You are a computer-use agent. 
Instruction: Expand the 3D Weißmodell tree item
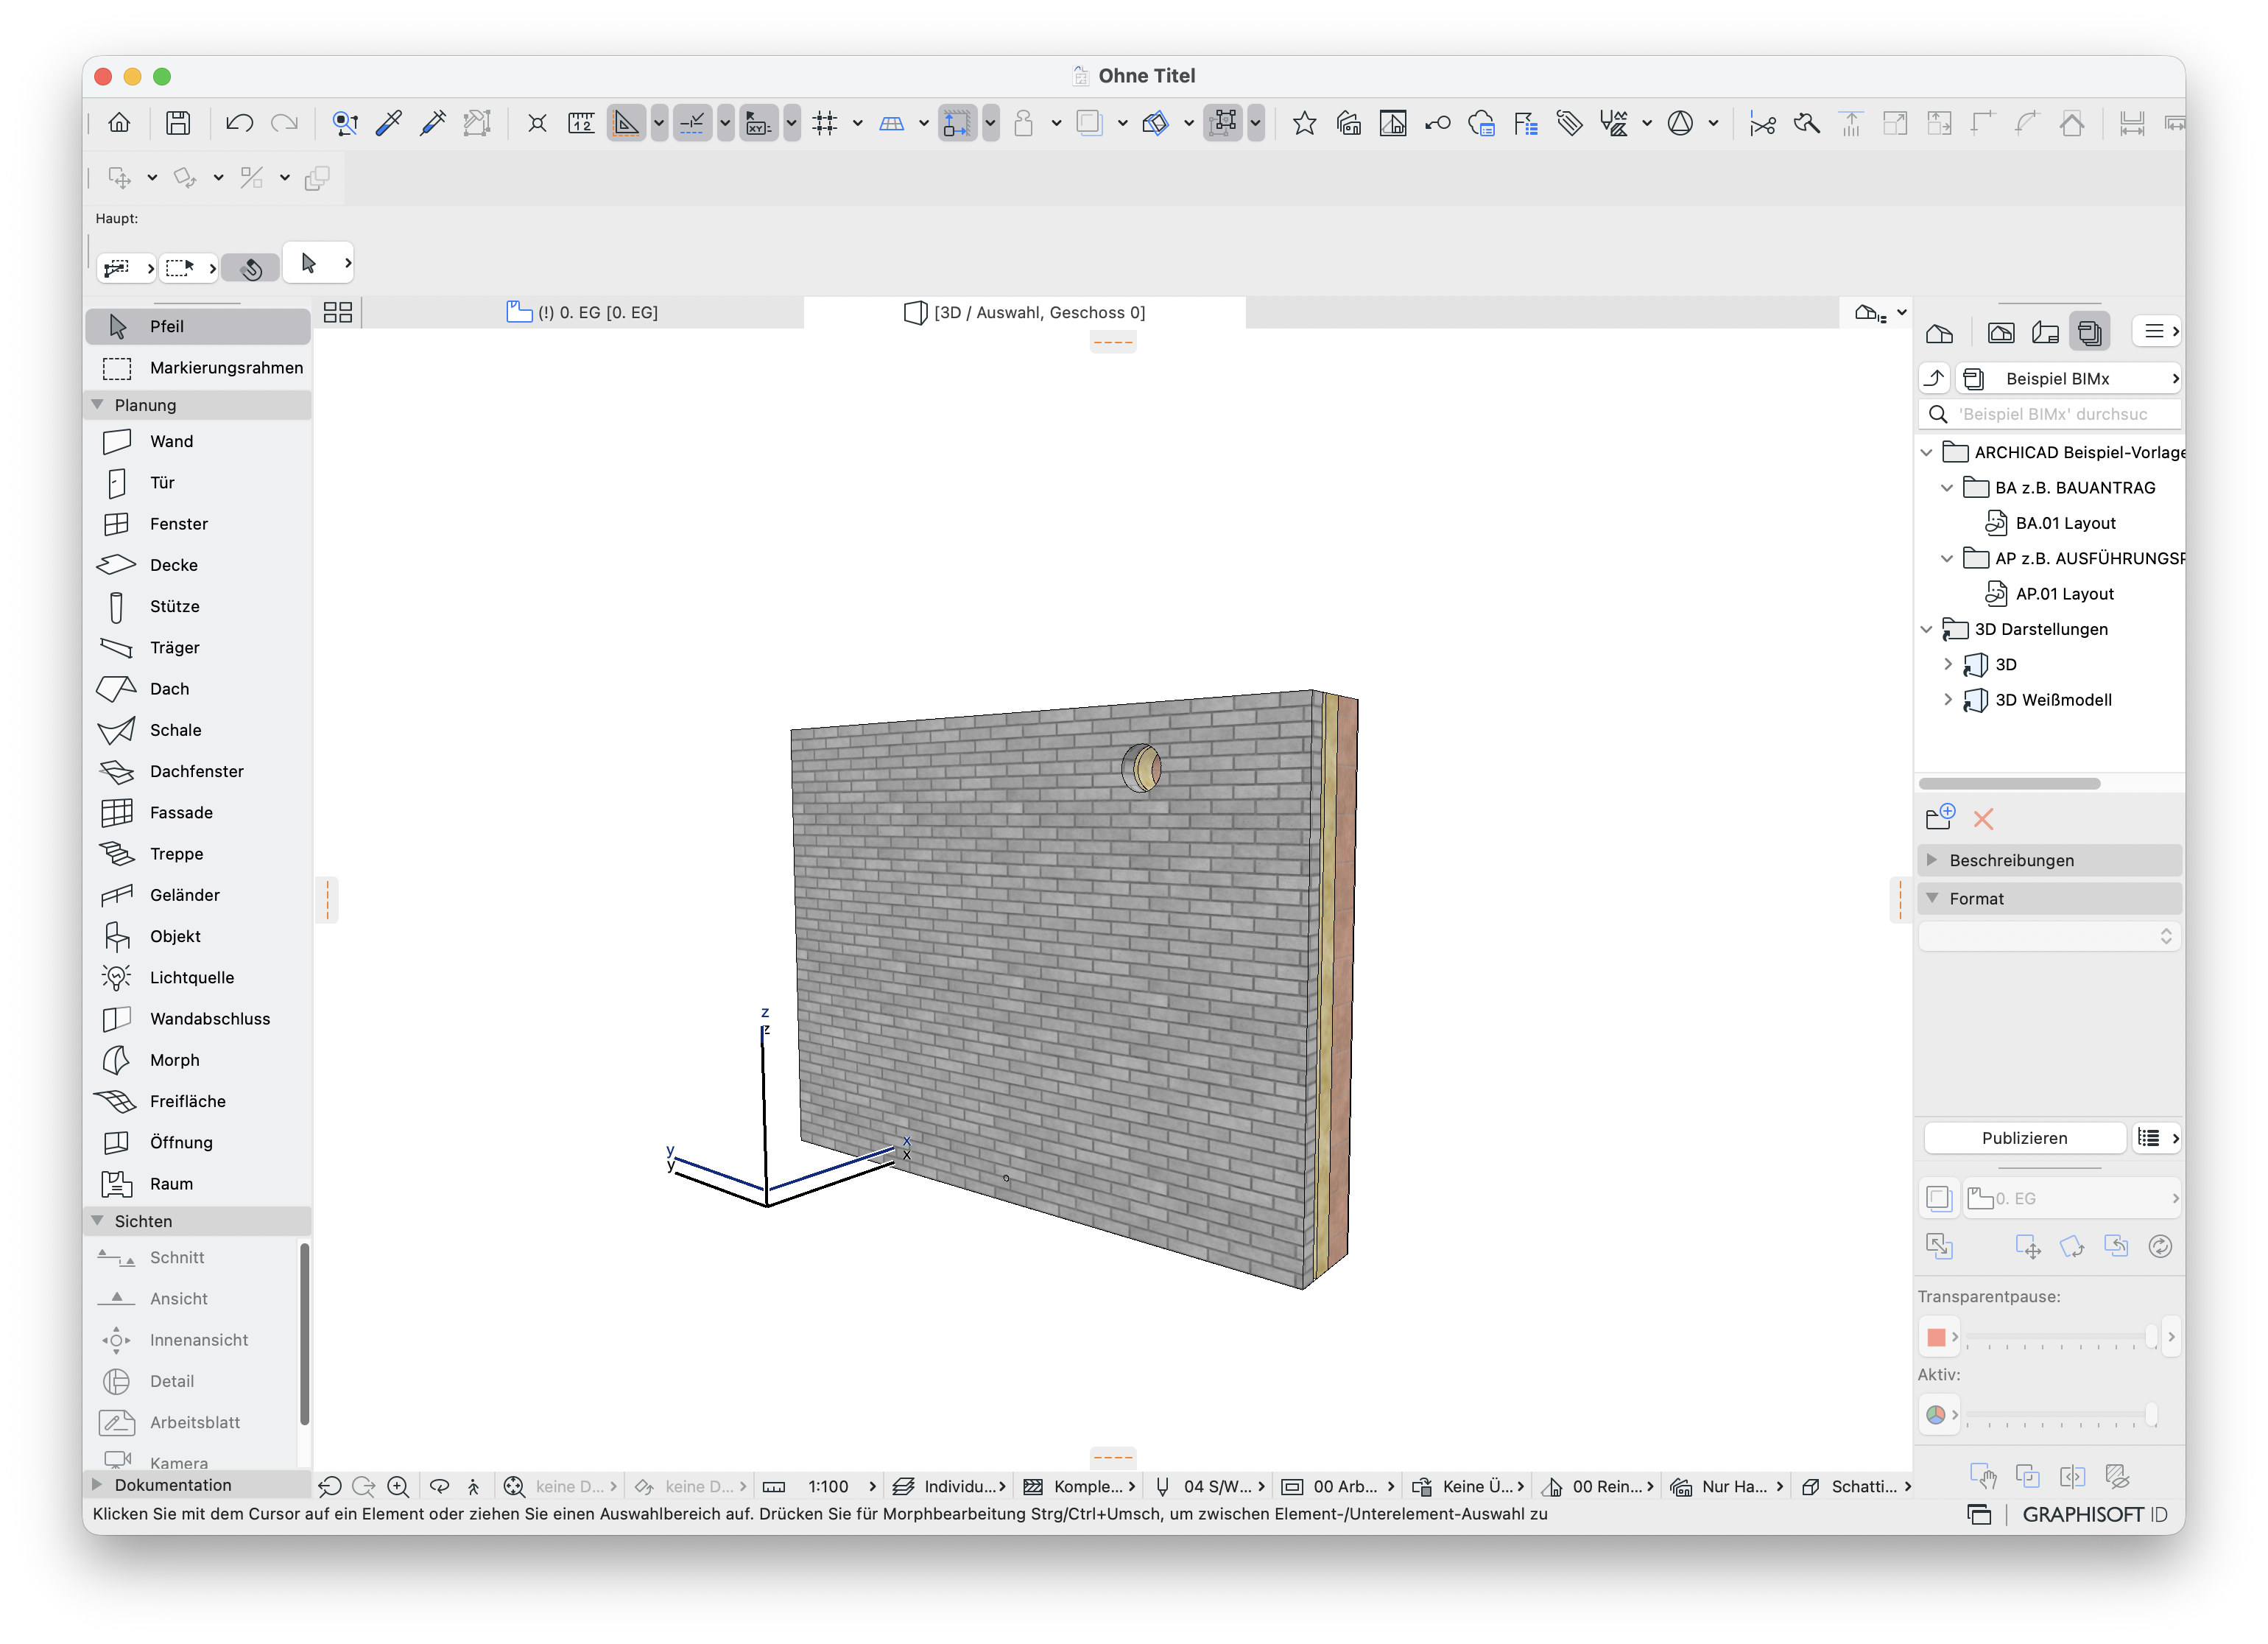click(1947, 700)
